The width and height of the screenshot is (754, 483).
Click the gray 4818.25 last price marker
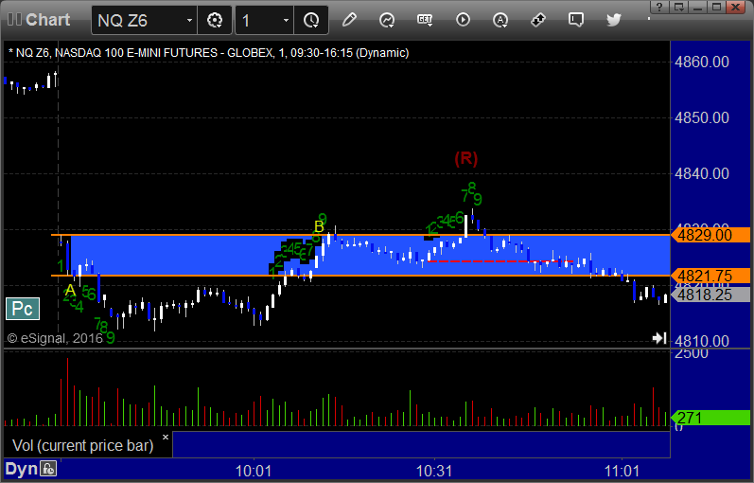pyautogui.click(x=710, y=295)
